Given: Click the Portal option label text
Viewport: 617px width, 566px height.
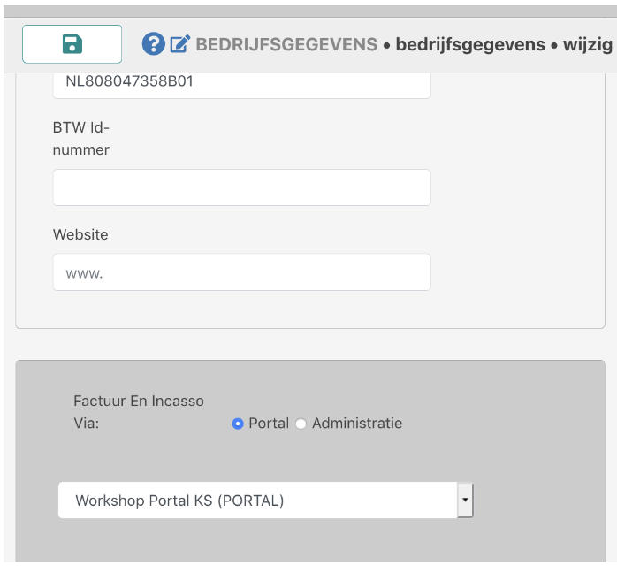Looking at the screenshot, I should [x=269, y=424].
